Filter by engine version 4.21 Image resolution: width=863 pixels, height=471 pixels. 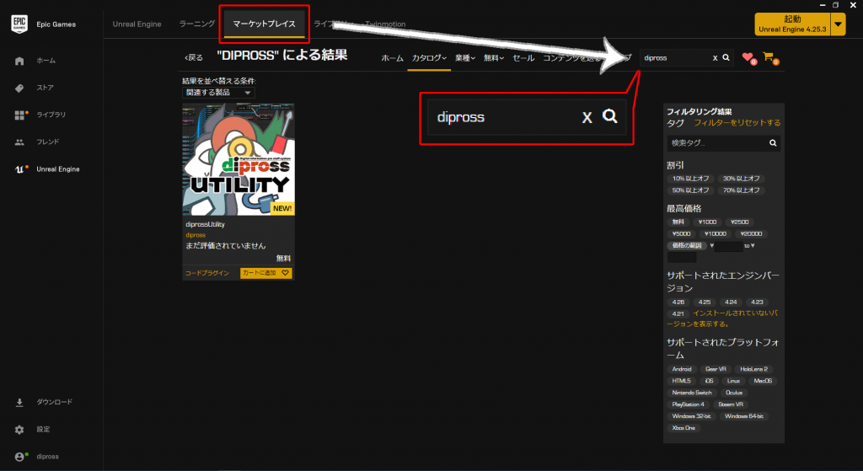[x=678, y=313]
